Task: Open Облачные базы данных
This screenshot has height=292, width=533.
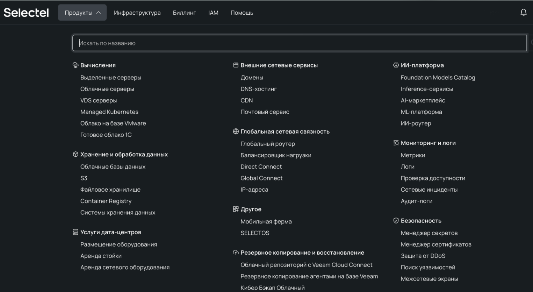Action: pos(113,166)
